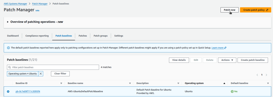Go to the Settings tab

[119, 36]
